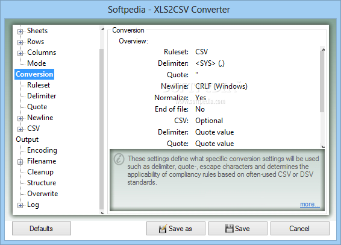Select the Rows tree item
The height and width of the screenshot is (245, 341).
36,42
